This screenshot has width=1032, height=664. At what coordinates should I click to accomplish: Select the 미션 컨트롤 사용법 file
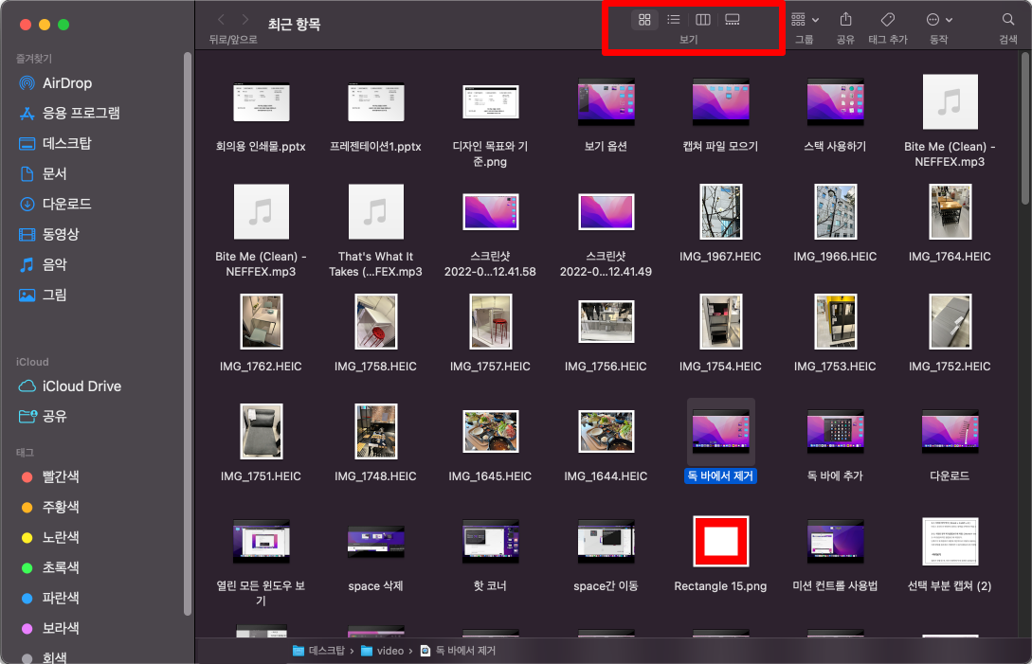point(835,542)
